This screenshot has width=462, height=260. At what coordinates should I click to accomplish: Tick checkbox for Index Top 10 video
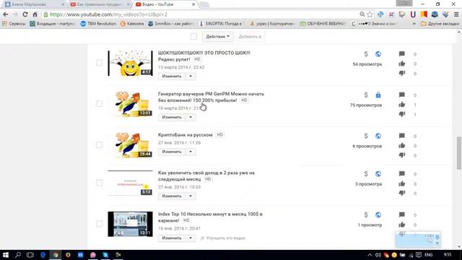[x=100, y=224]
